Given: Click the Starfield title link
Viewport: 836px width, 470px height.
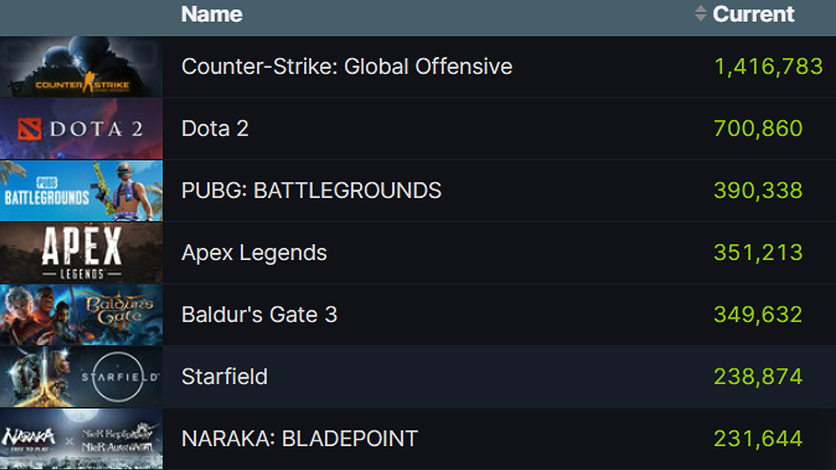Looking at the screenshot, I should point(224,376).
